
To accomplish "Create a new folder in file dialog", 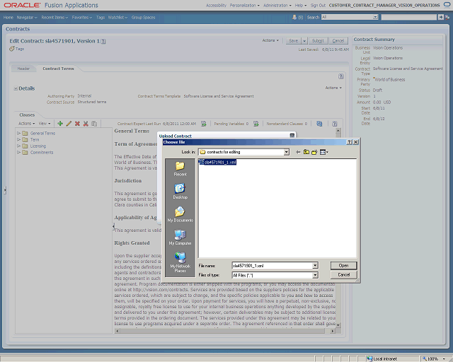I will tap(314, 152).
